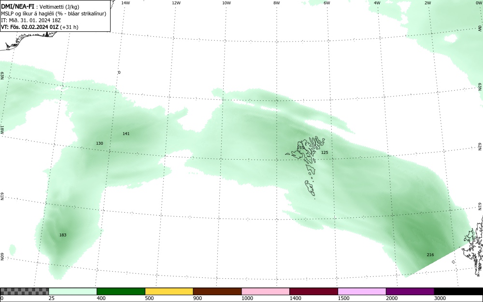
Task: Click the legend tick label 900
Action: [198, 298]
